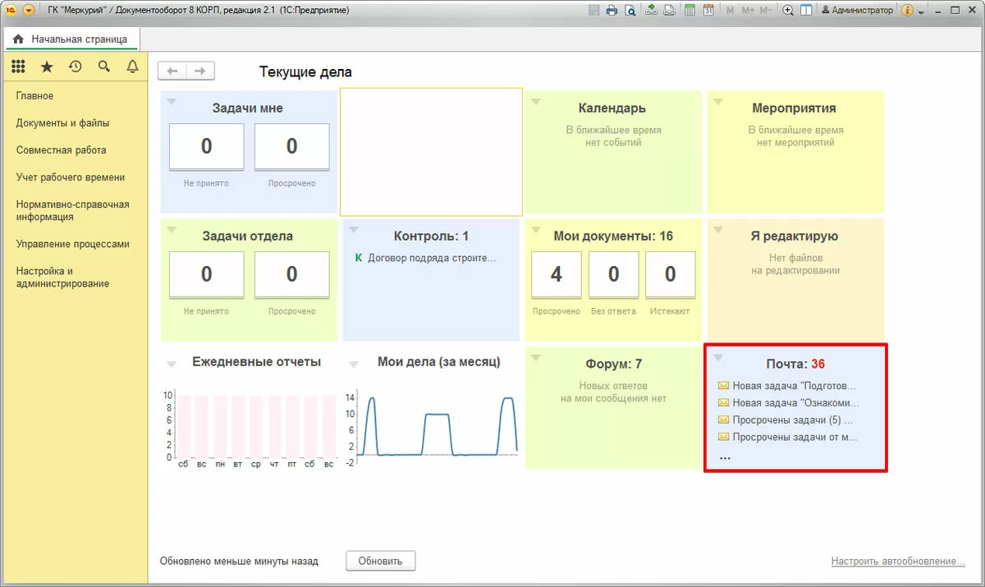Image resolution: width=985 pixels, height=587 pixels.
Task: Click the zoom magnifier plus icon
Action: [788, 11]
